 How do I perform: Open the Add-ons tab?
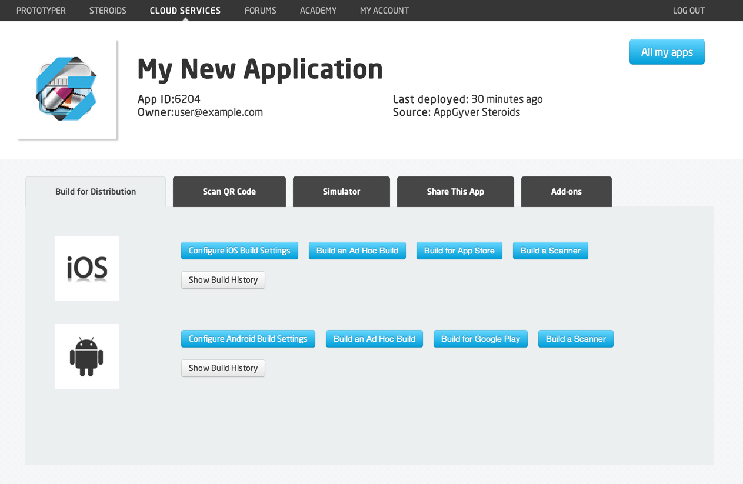566,192
